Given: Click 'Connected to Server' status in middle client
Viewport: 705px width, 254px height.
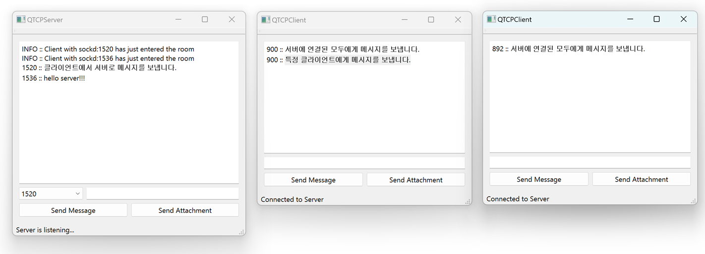Looking at the screenshot, I should tap(292, 200).
